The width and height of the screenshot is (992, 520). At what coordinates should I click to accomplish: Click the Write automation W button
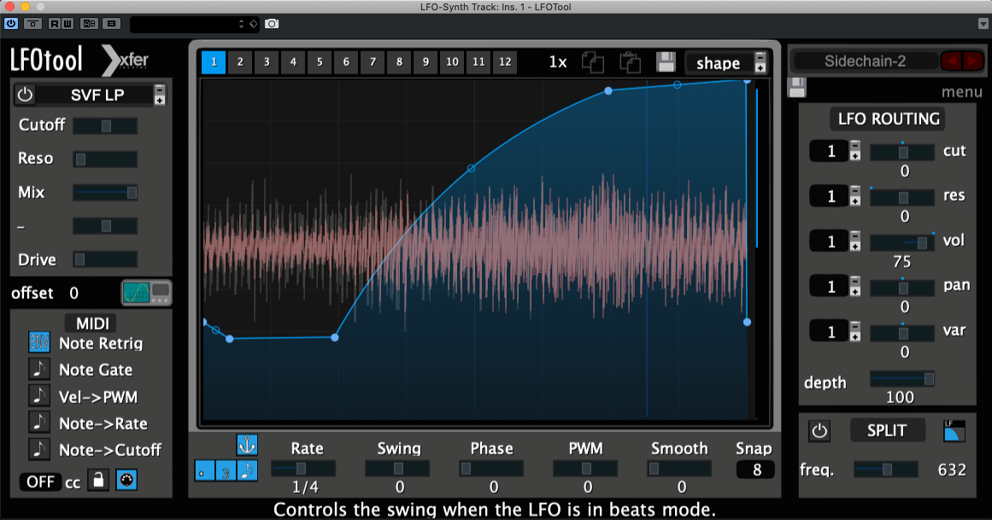(67, 23)
